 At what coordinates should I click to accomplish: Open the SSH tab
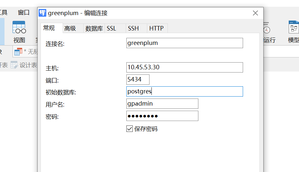point(136,28)
